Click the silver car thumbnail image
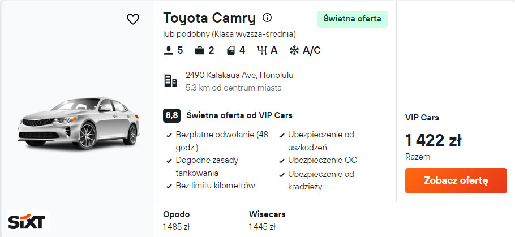Screen dimensions: 515x237 79,123
